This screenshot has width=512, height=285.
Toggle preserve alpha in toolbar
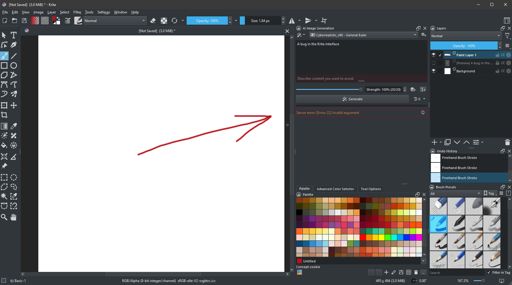click(x=164, y=21)
